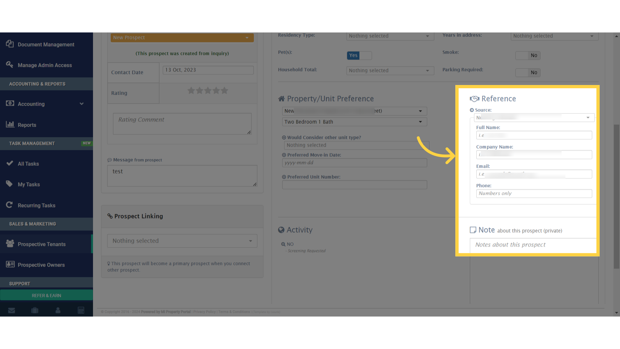The image size is (620, 349).
Task: Open the user profile icon in sidebar footer
Action: pyautogui.click(x=58, y=311)
